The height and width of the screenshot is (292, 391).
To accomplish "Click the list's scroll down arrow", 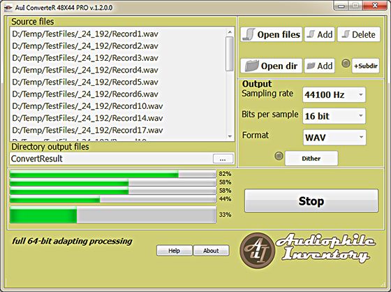I will pos(230,136).
